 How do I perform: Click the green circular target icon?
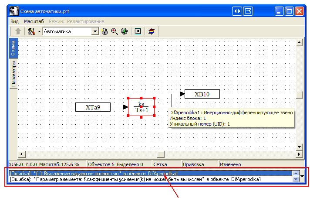[x=124, y=31]
